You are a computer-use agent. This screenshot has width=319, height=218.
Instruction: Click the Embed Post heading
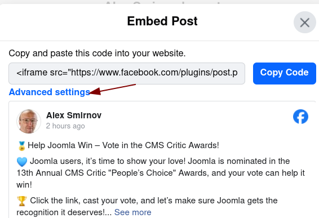(162, 21)
